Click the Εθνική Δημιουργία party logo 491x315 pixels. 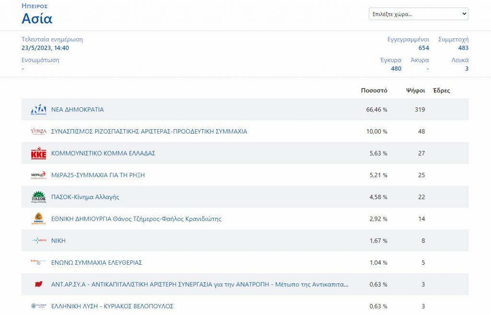point(38,219)
